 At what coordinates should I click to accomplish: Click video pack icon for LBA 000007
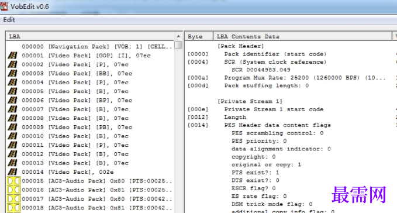pyautogui.click(x=12, y=109)
